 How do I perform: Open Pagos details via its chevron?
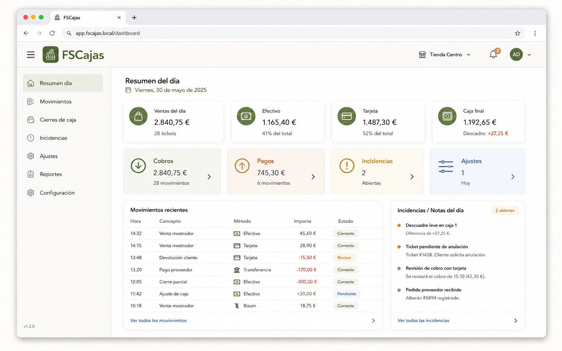(313, 177)
